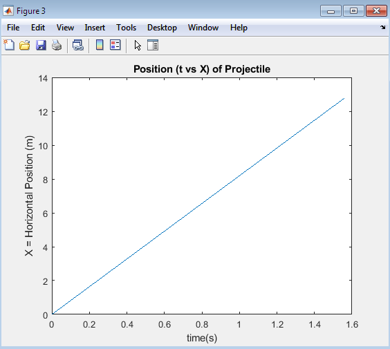The width and height of the screenshot is (390, 349).
Task: Open the Tools menu
Action: pos(126,28)
